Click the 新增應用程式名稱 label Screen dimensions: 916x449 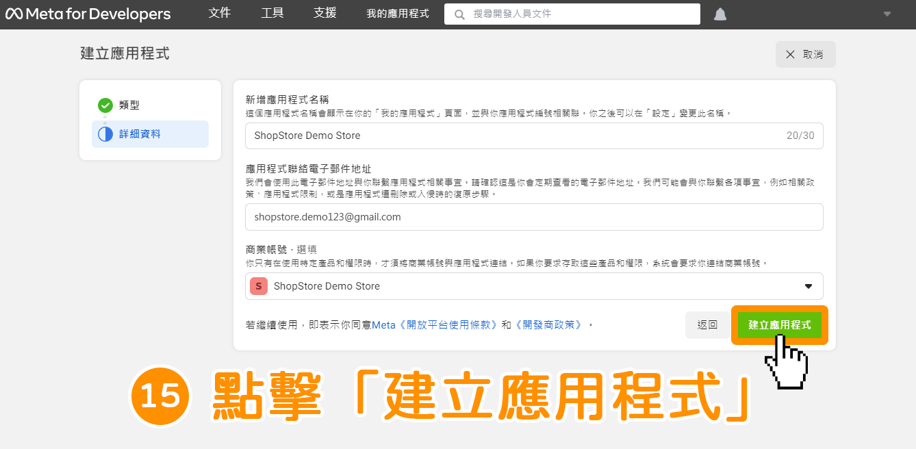pyautogui.click(x=287, y=100)
